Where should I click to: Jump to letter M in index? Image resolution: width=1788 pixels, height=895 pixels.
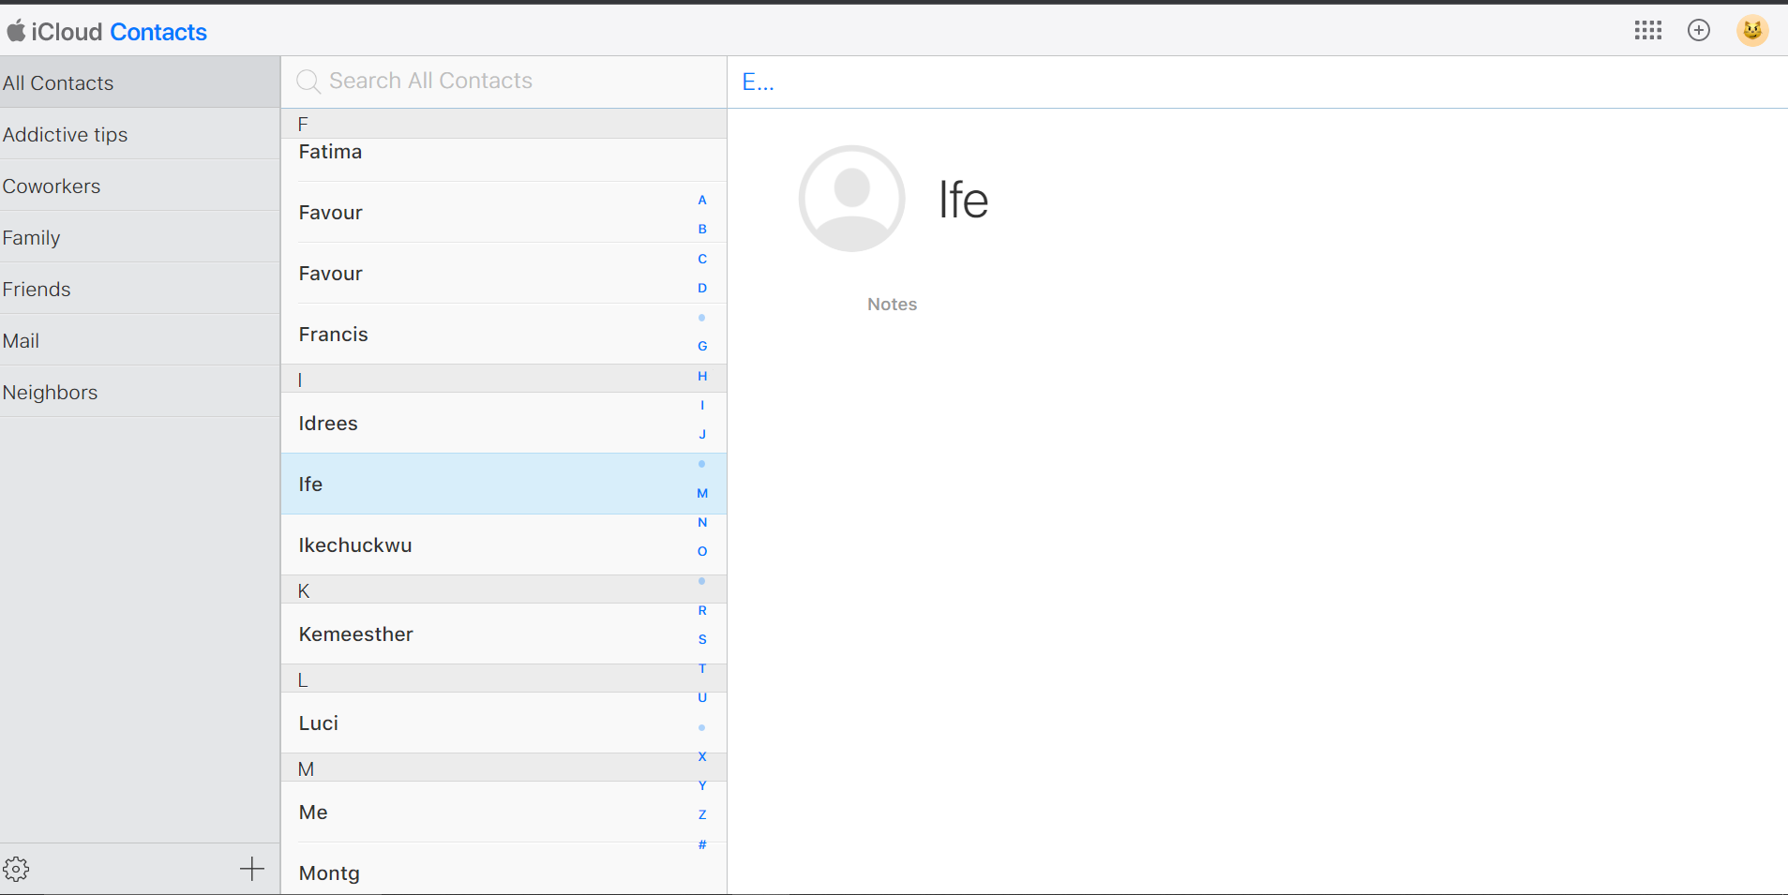click(x=702, y=493)
